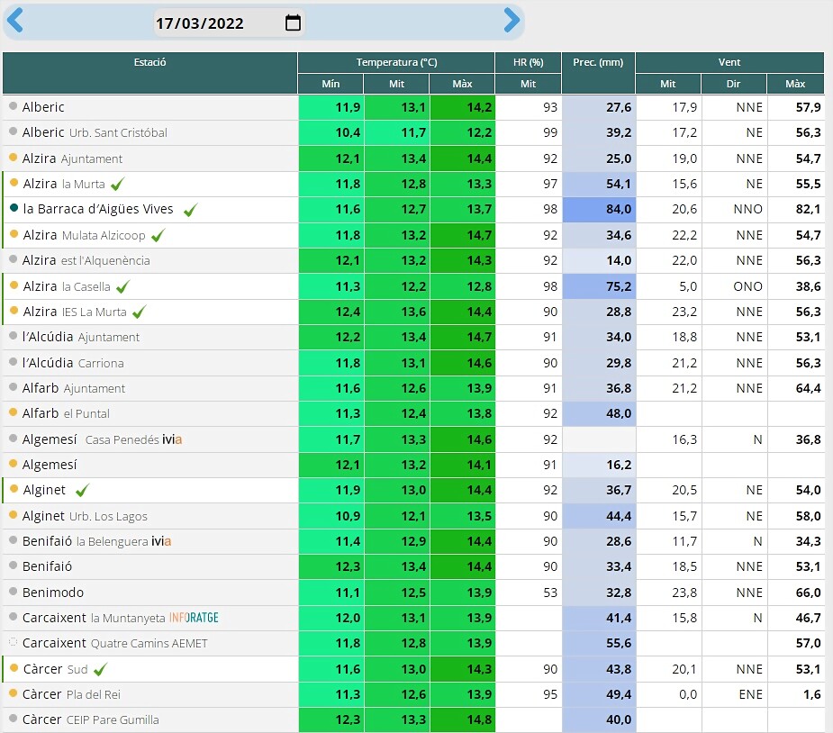Sort by Vent Mit column header
833x733 pixels.
click(668, 84)
